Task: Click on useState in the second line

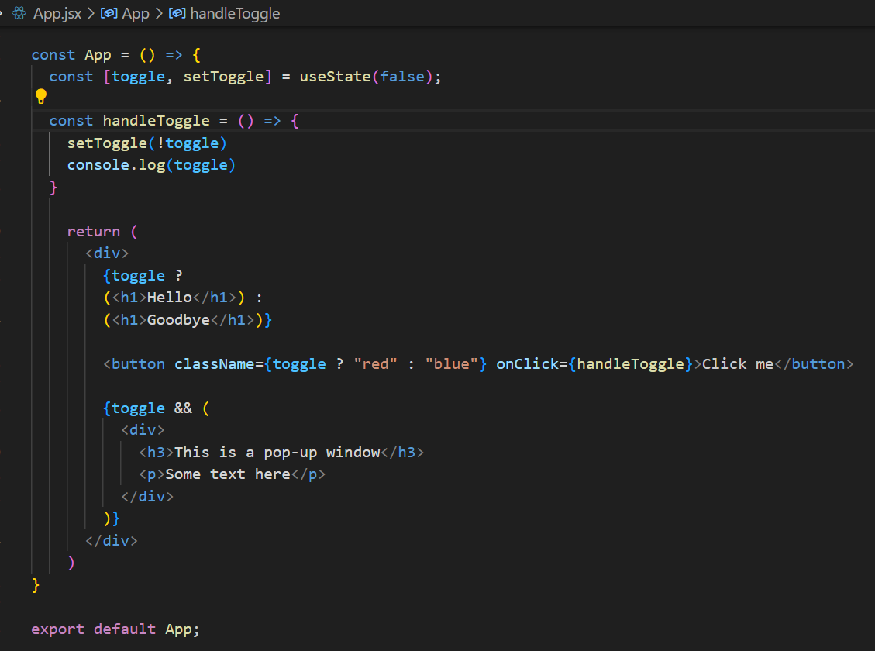Action: (x=336, y=77)
